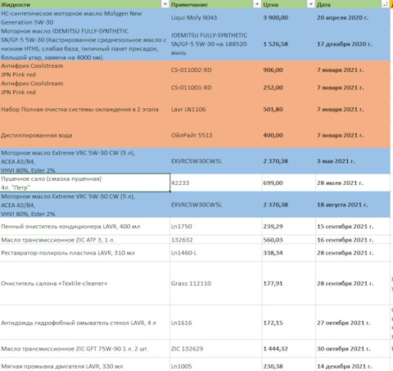Click the ZIC 132629 cell
The image size is (393, 371).
[x=215, y=349]
